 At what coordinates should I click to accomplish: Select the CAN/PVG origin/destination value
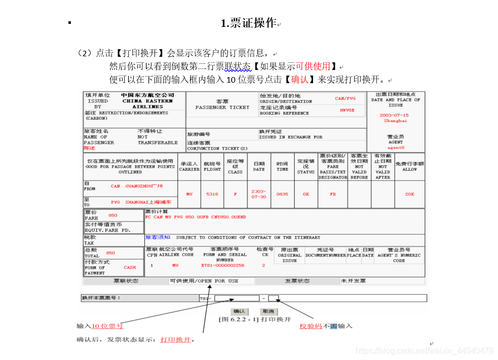point(345,98)
